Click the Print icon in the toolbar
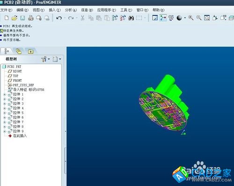 coord(31,18)
